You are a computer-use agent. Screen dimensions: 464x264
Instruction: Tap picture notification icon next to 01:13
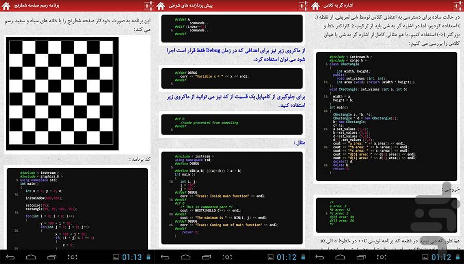(x=116, y=257)
